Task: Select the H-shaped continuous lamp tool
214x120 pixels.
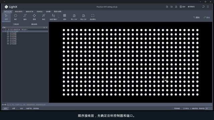Action: pos(53,17)
